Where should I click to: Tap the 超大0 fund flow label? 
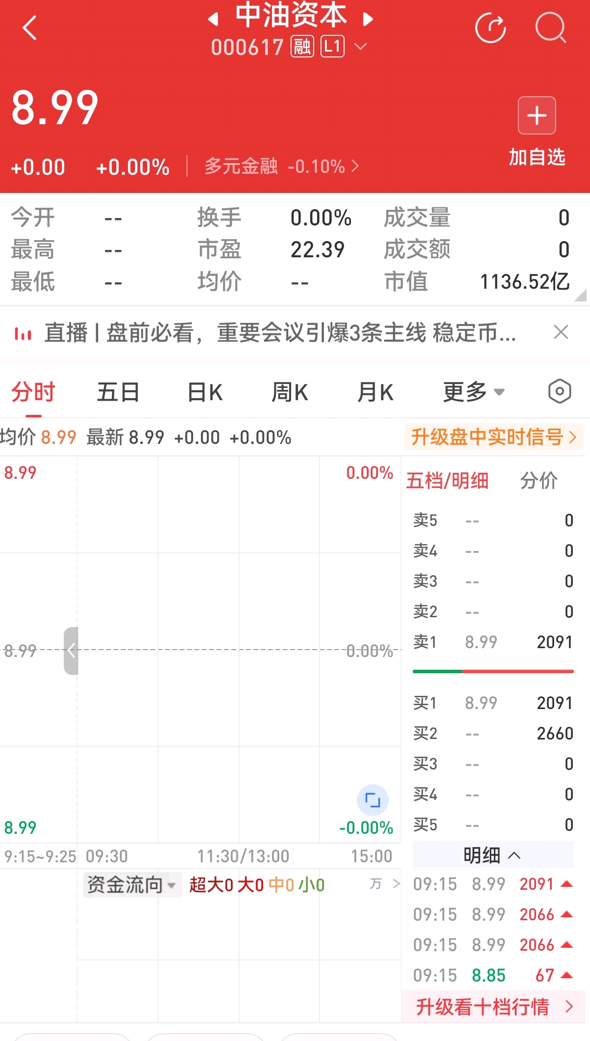click(x=211, y=885)
